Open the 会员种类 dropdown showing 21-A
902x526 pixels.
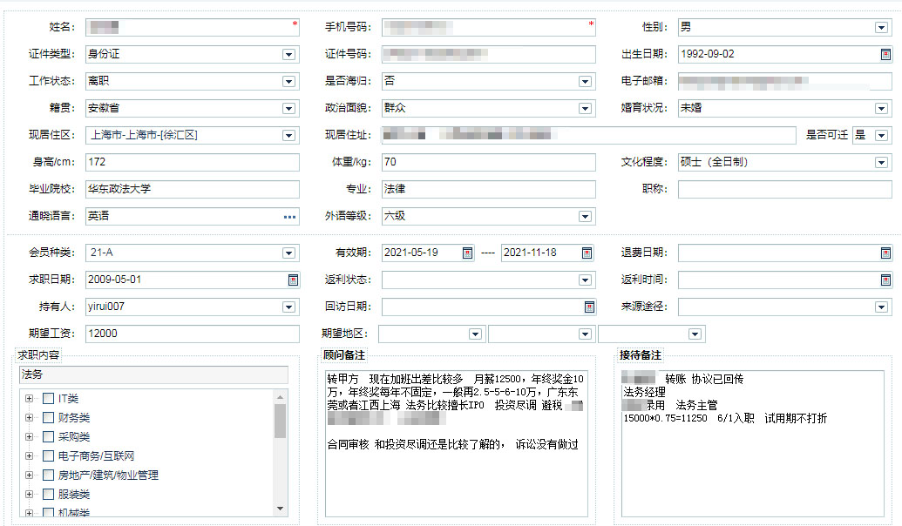point(288,253)
